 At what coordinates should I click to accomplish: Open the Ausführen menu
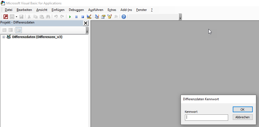(96, 10)
